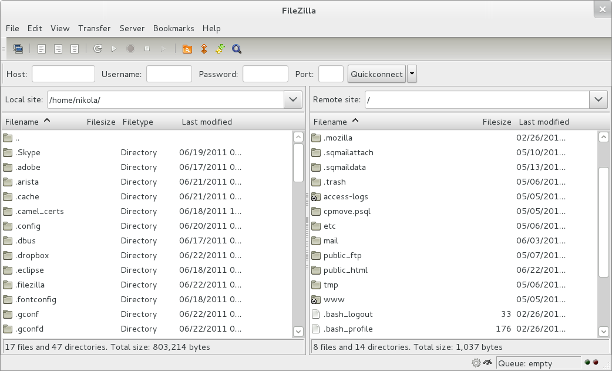Sort local list by Filesize header
Viewport: 612px width, 371px height.
(101, 122)
